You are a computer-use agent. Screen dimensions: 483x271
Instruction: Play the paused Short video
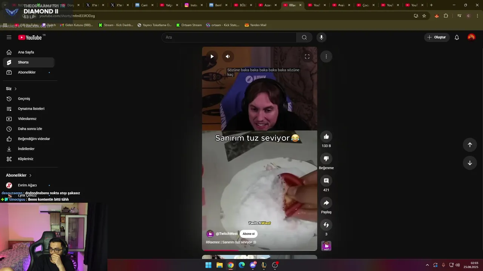pos(212,56)
